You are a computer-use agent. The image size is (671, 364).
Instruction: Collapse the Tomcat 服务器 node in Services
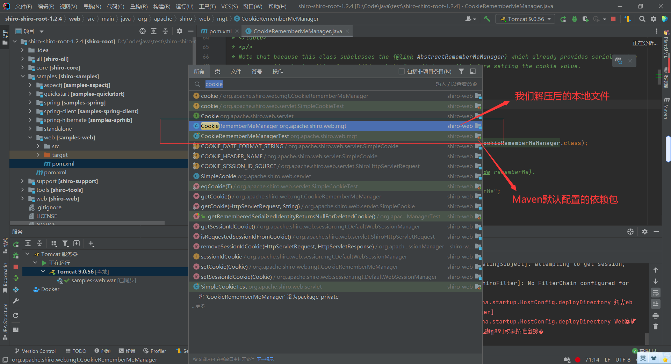point(27,254)
